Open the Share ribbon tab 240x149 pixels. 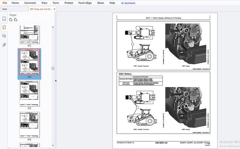click(x=101, y=3)
